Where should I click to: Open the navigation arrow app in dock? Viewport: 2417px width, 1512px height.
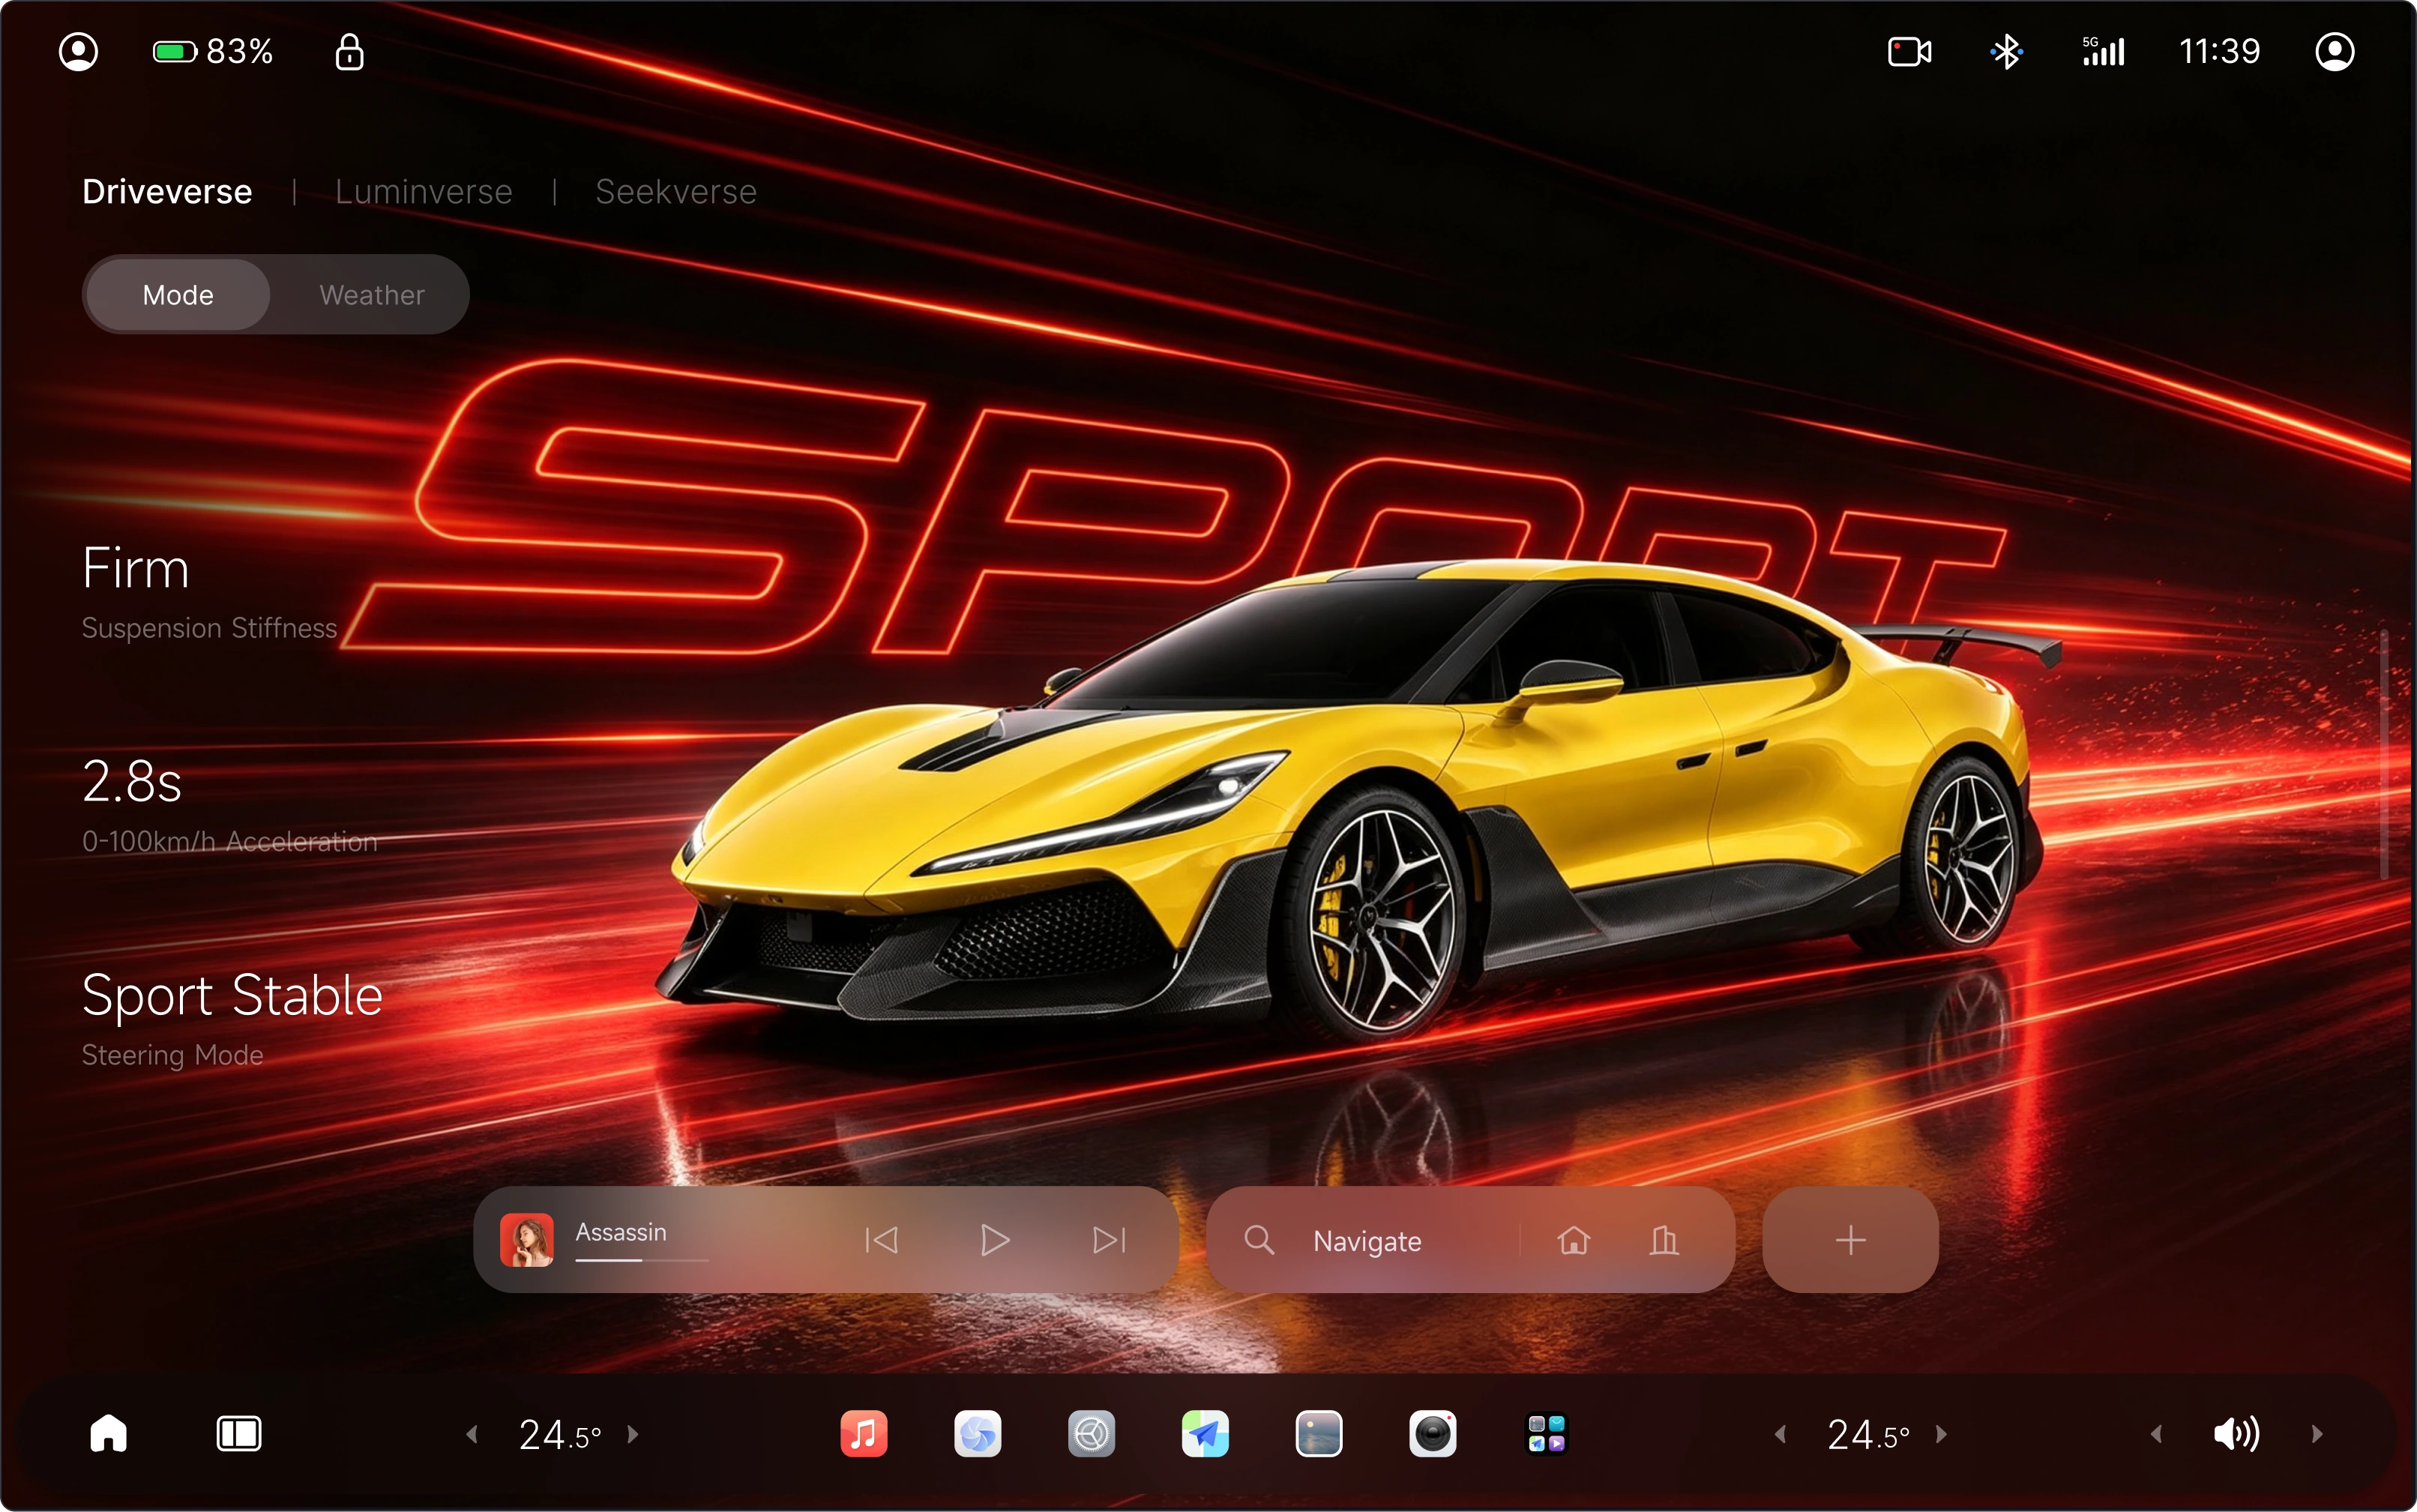[1205, 1434]
